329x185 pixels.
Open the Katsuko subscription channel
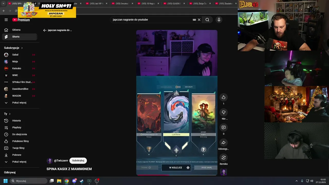(x=20, y=68)
